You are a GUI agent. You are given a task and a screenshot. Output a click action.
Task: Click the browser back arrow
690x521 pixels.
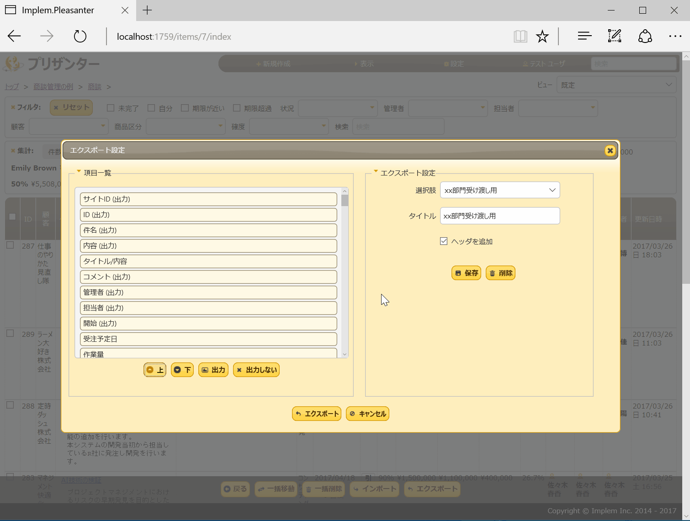pyautogui.click(x=15, y=36)
